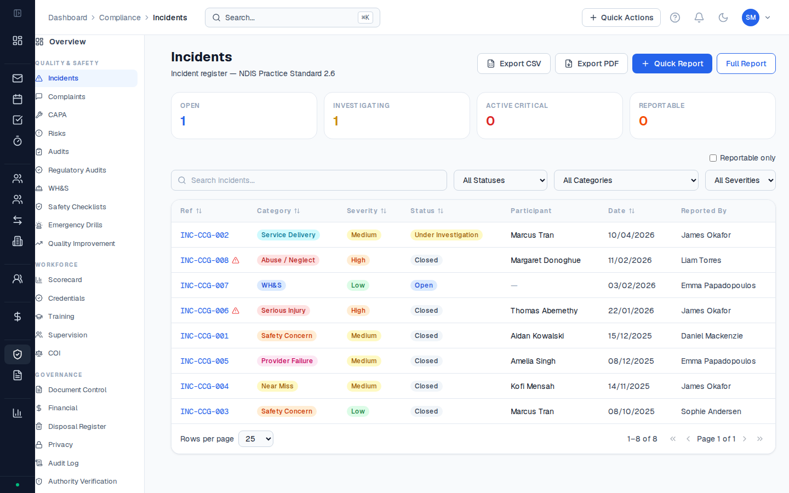Open the dollar sign icon in the rail

(x=18, y=317)
